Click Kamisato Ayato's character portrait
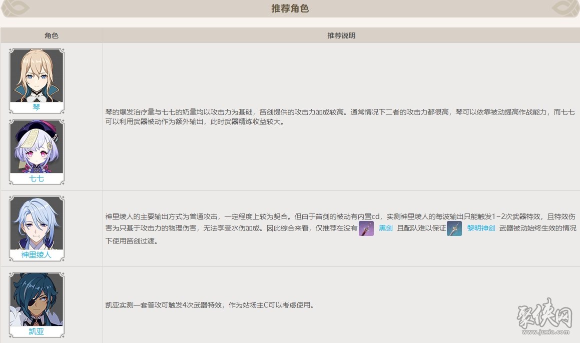The image size is (580, 343). pyautogui.click(x=37, y=223)
